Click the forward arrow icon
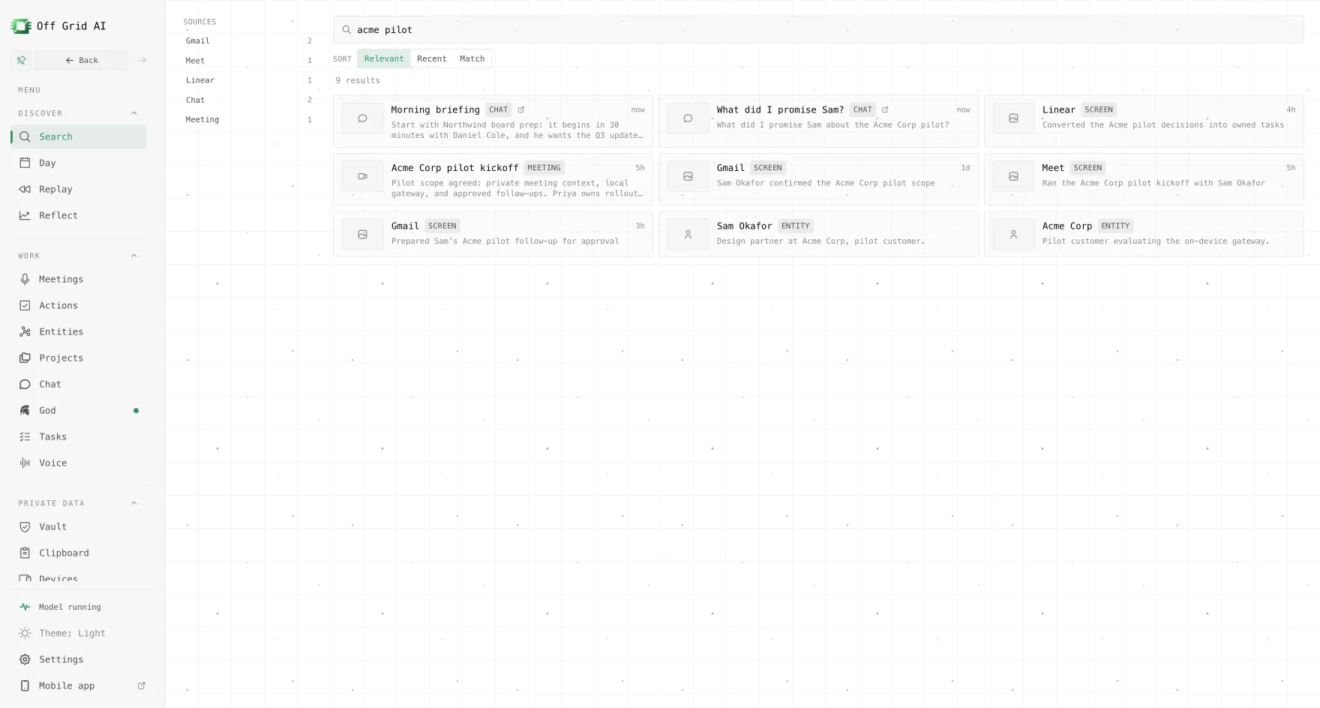The image size is (1320, 708). 142,60
